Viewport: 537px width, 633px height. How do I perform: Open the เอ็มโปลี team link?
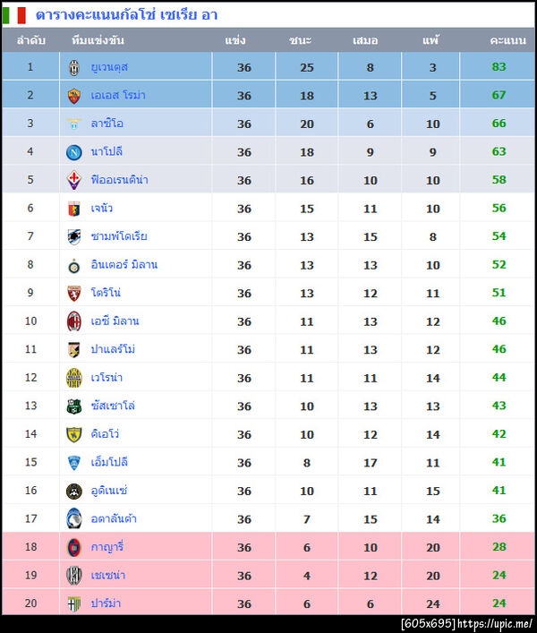[x=109, y=462]
